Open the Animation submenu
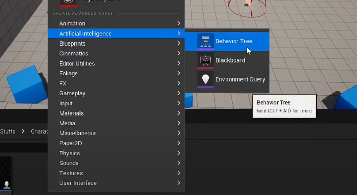 click(x=116, y=23)
